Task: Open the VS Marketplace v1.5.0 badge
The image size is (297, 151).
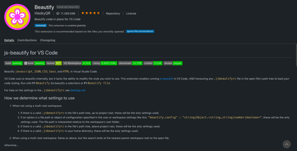Action: pyautogui.click(x=77, y=63)
